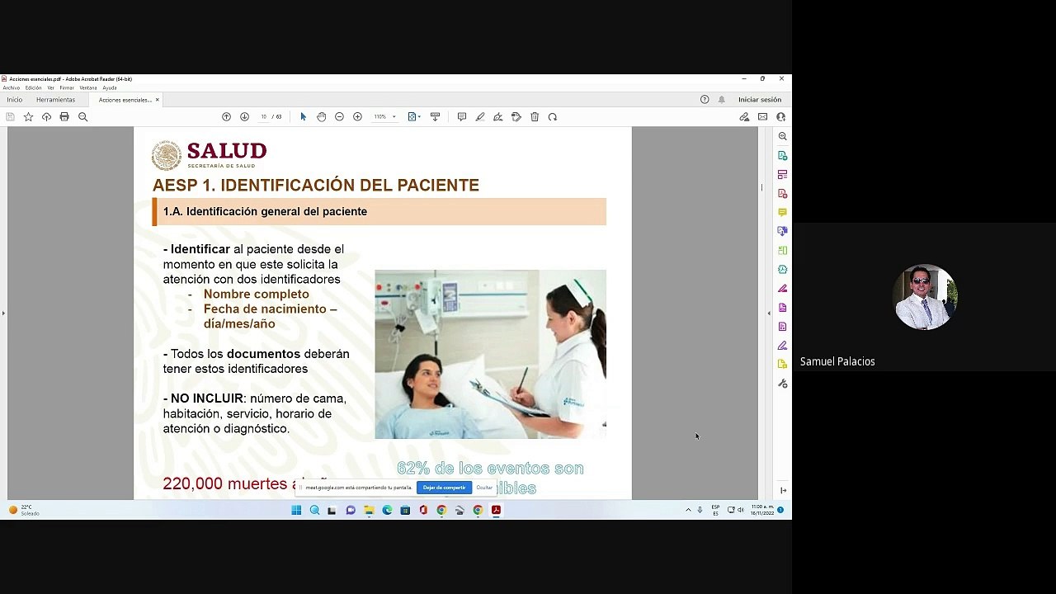Open the Ventana menu
Screen dimensions: 1056x594
pos(87,87)
